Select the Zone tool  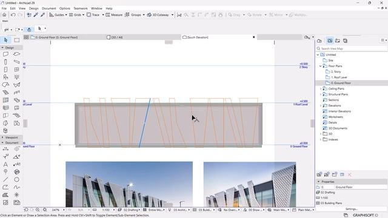coord(17,123)
